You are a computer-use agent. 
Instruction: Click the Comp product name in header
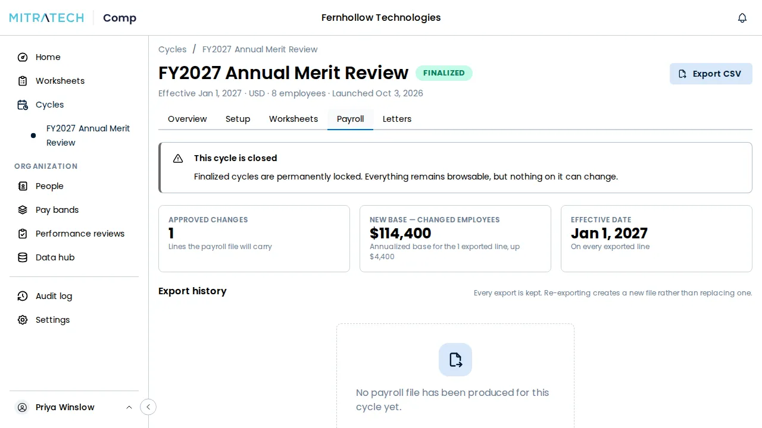pyautogui.click(x=120, y=18)
